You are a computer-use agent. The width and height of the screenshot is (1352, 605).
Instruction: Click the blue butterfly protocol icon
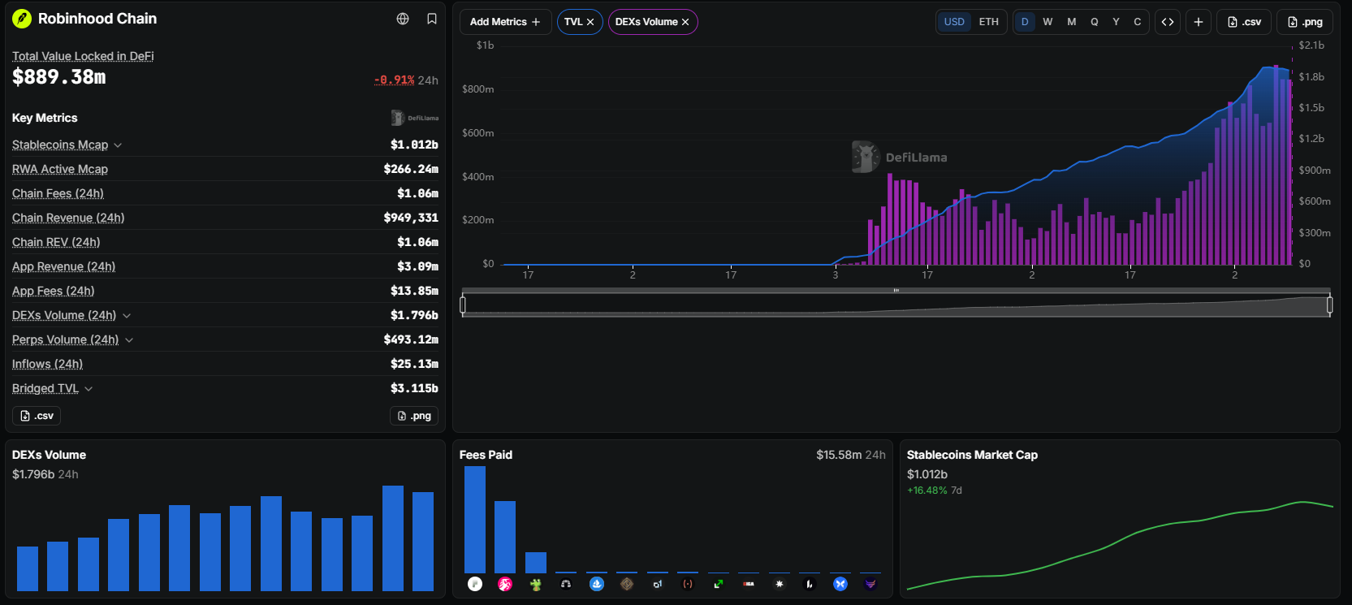click(x=840, y=584)
